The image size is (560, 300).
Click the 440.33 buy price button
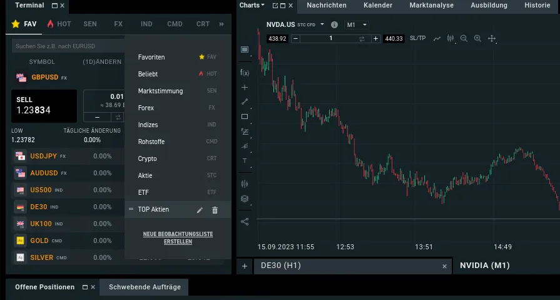[x=394, y=39]
